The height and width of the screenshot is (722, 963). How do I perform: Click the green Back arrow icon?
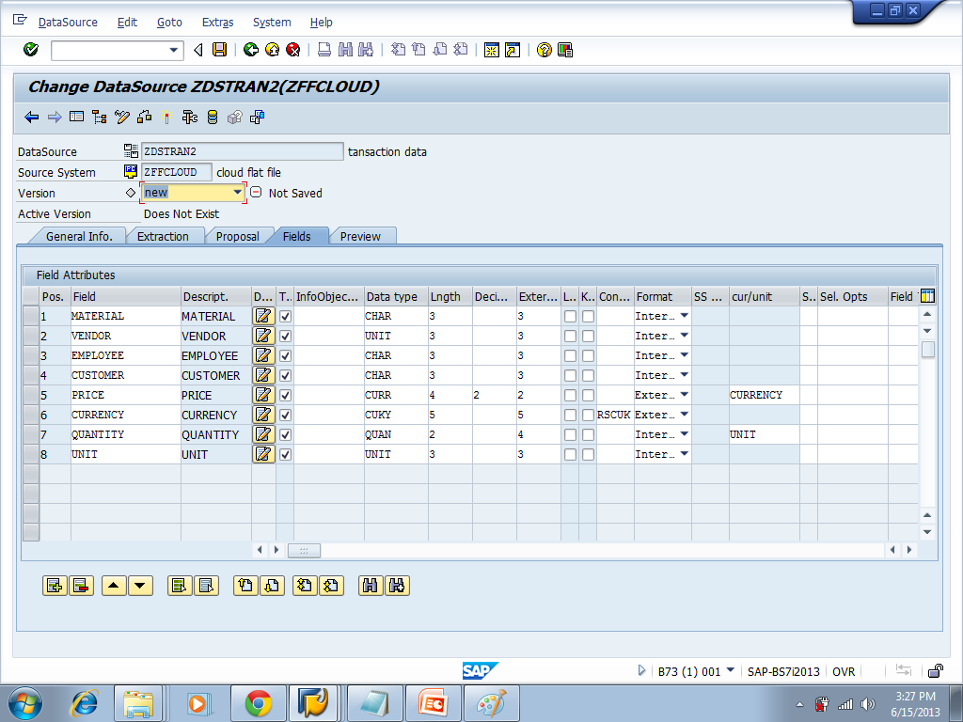tap(250, 50)
